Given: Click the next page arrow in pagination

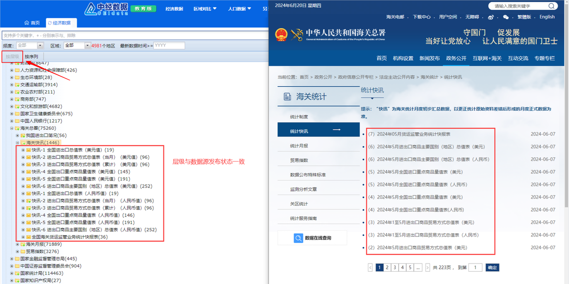Looking at the screenshot, I should tap(428, 268).
